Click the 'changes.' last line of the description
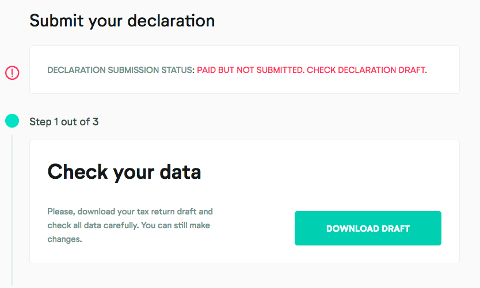This screenshot has height=288, width=480. [x=64, y=239]
